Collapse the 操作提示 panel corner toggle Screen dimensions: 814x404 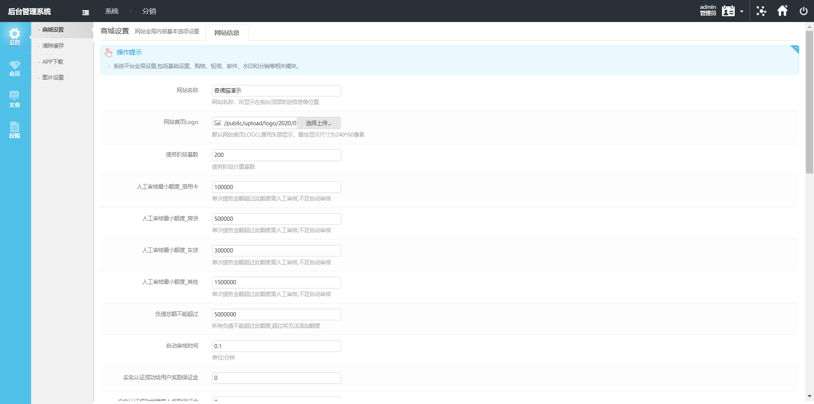tap(795, 49)
